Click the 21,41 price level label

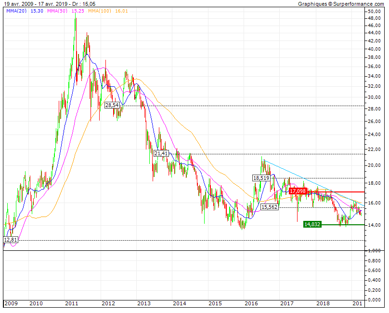(x=161, y=153)
